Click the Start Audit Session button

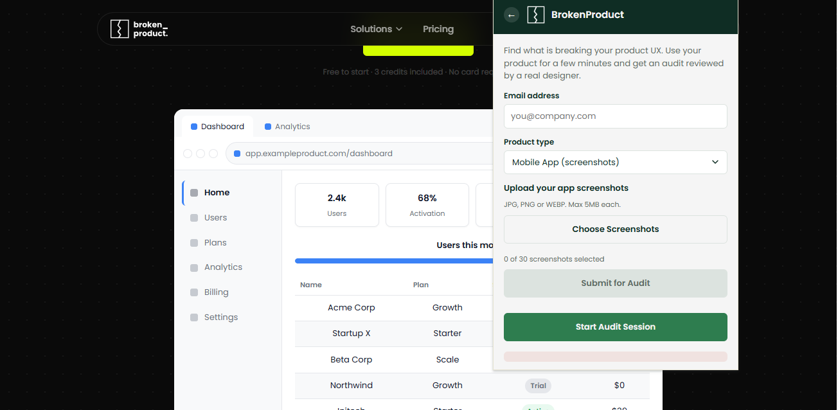click(616, 327)
